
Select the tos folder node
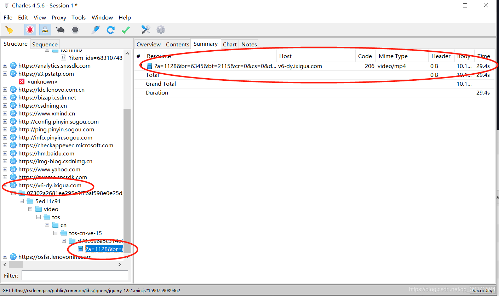pyautogui.click(x=56, y=217)
